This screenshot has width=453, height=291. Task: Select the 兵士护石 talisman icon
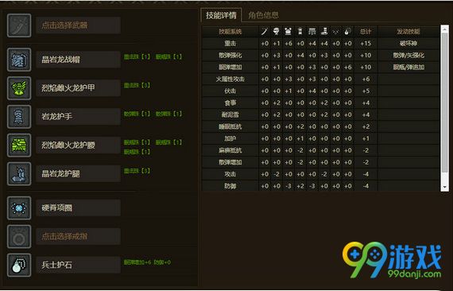[x=19, y=266]
